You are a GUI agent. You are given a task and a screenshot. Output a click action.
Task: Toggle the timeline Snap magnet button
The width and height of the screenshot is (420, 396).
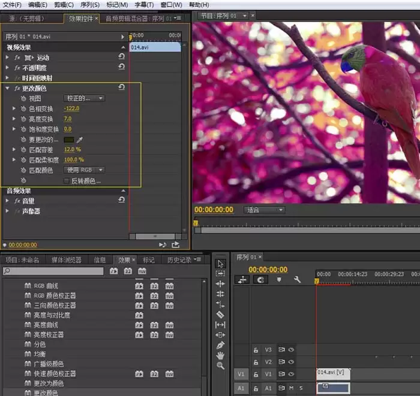coord(260,280)
